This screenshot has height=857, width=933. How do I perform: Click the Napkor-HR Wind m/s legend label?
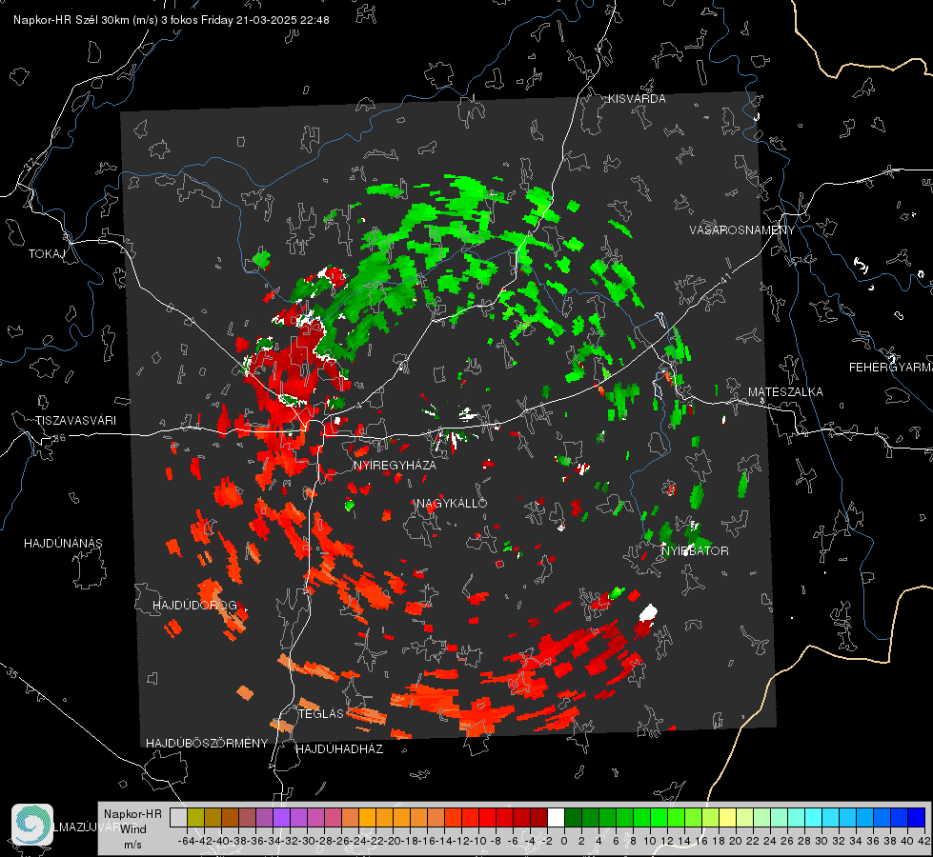click(132, 829)
